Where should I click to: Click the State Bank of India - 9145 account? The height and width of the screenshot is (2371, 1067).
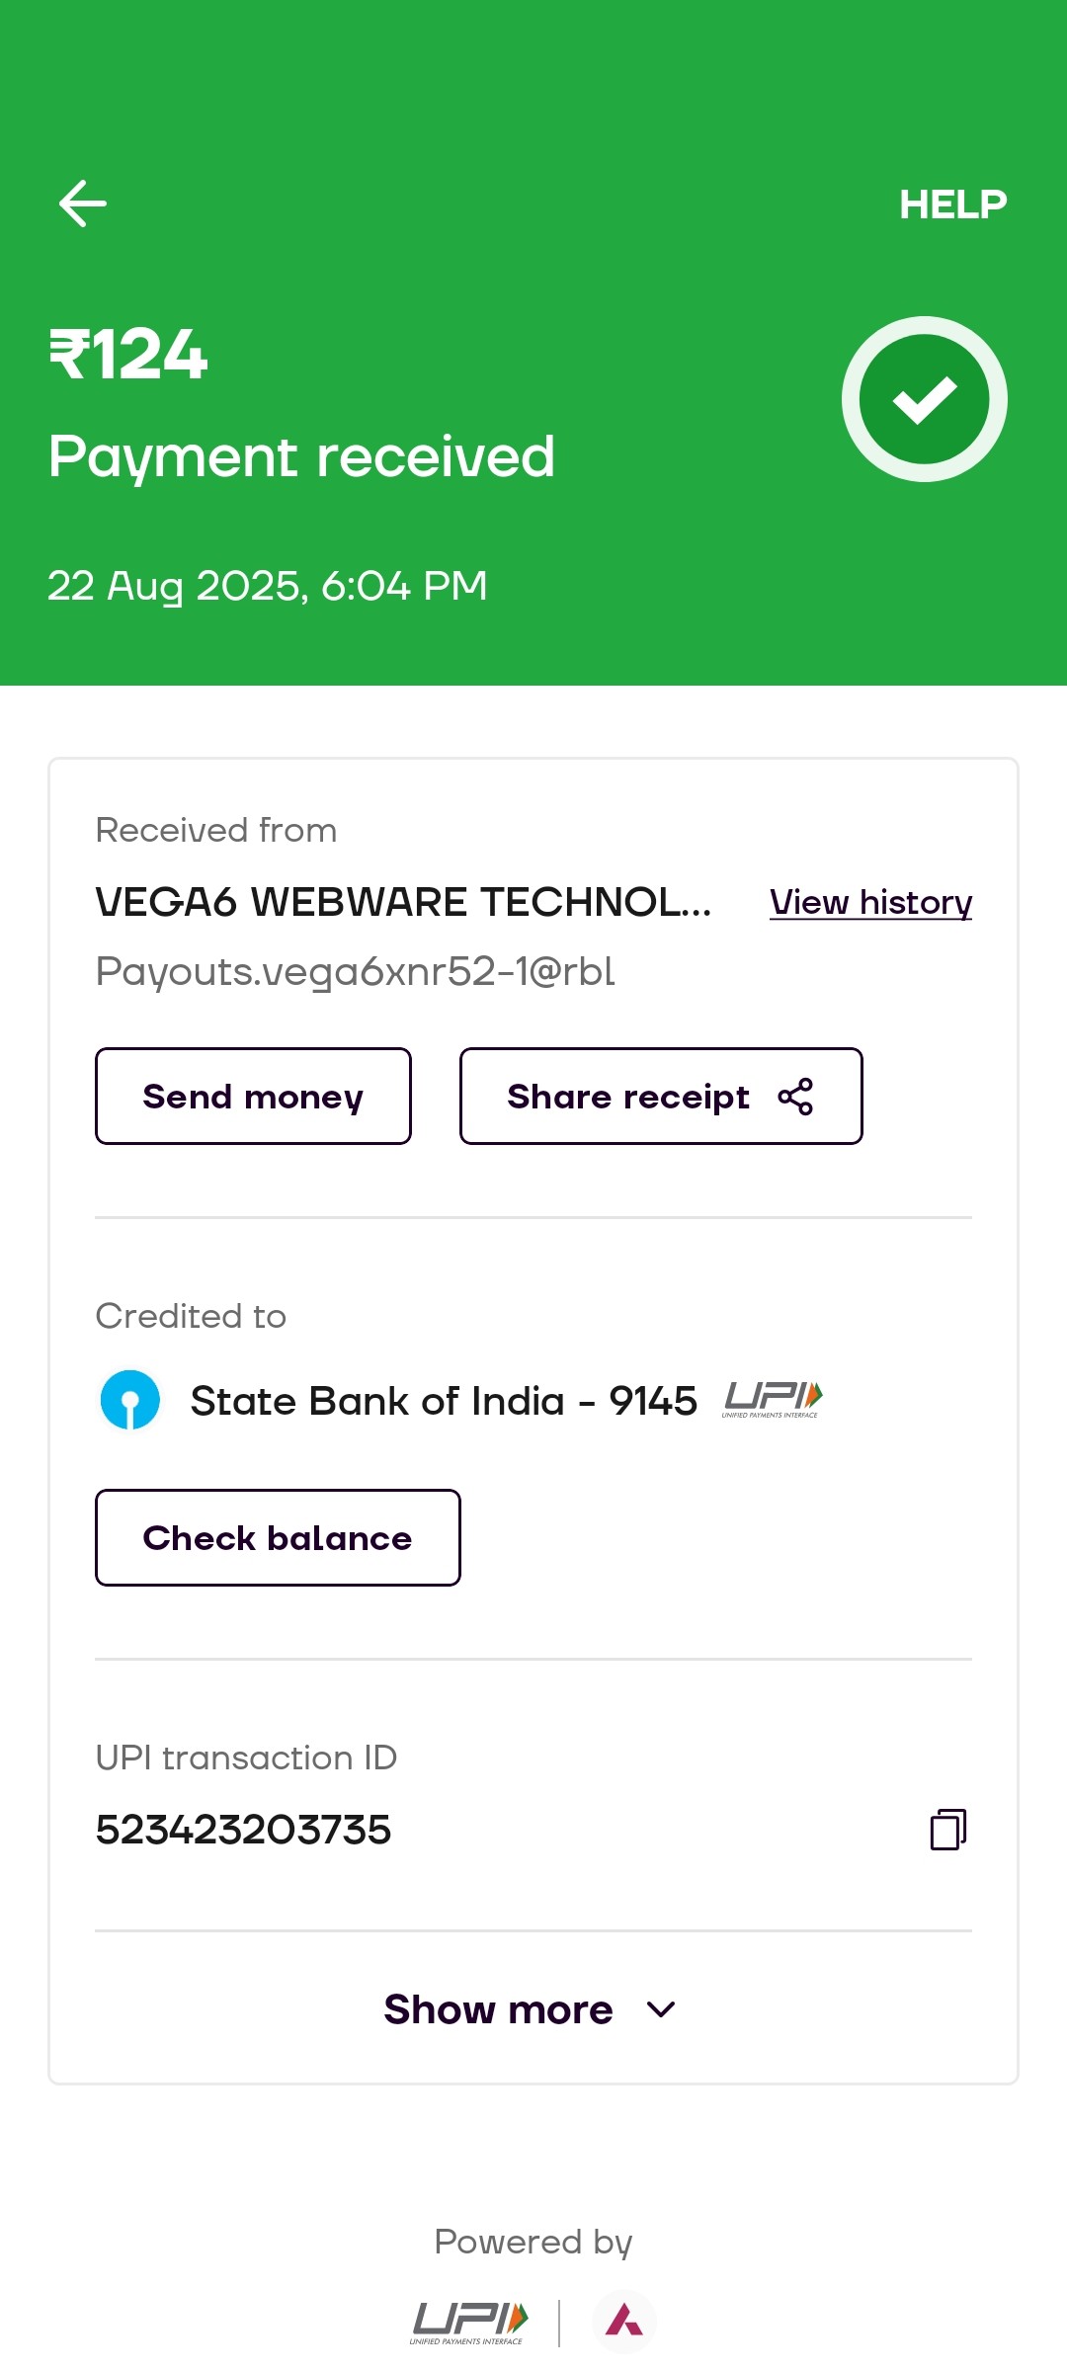(444, 1401)
